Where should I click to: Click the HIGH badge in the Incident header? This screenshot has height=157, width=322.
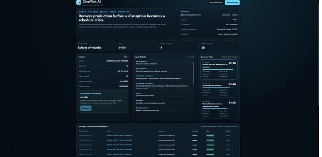click(125, 57)
